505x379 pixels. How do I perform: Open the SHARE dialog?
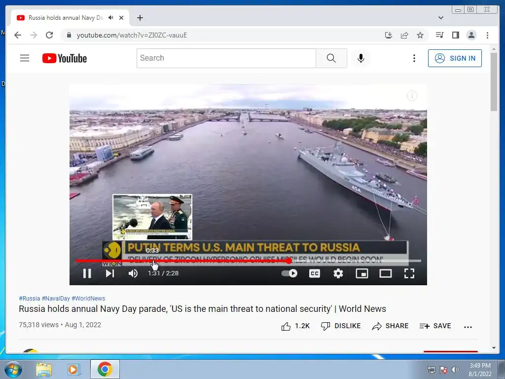tap(390, 326)
